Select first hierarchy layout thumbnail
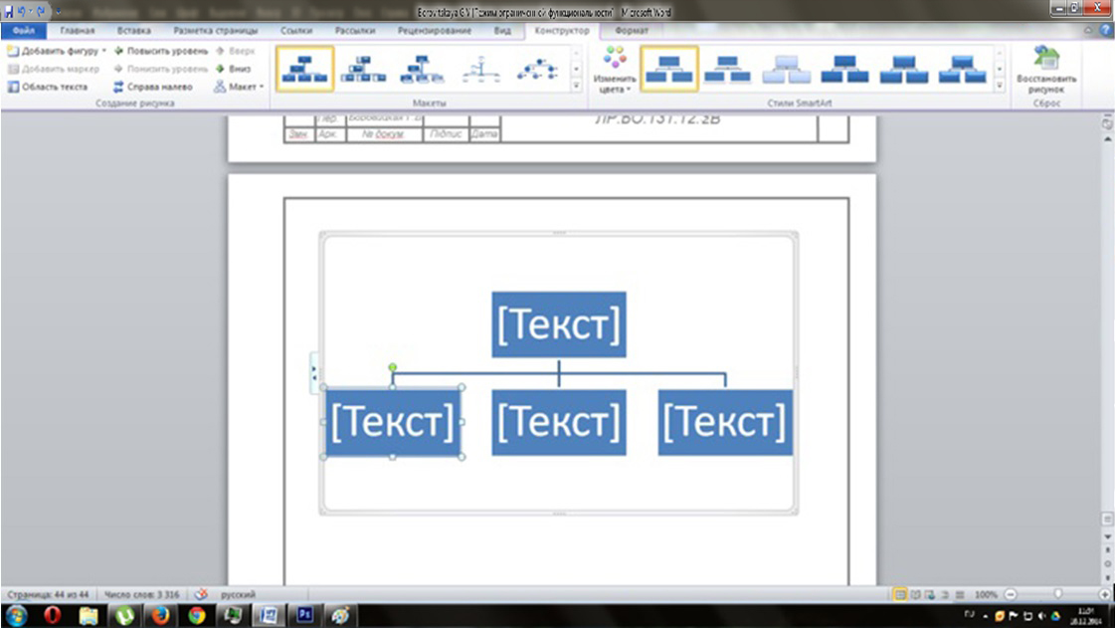Screen dimensions: 1115x628 pyautogui.click(x=304, y=69)
